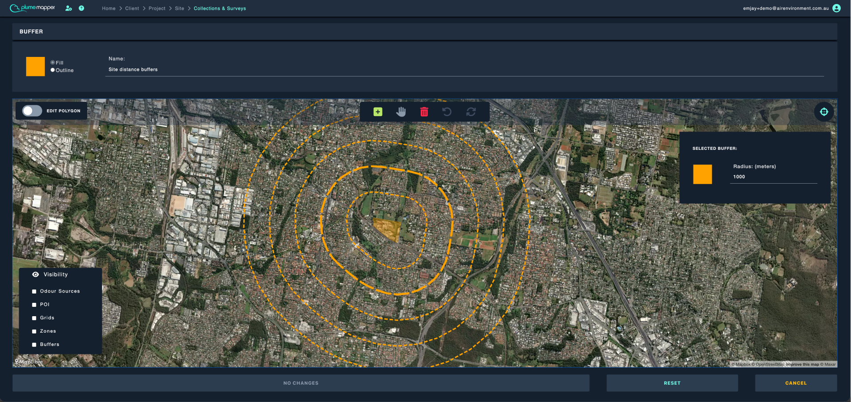Screen dimensions: 851x402
Task: Open the Improve this map link
Action: pos(802,364)
